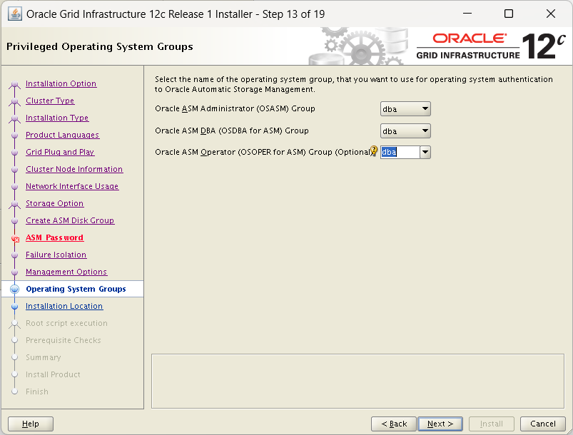Jump to Storage Option step
This screenshot has height=435, width=573.
(x=54, y=203)
